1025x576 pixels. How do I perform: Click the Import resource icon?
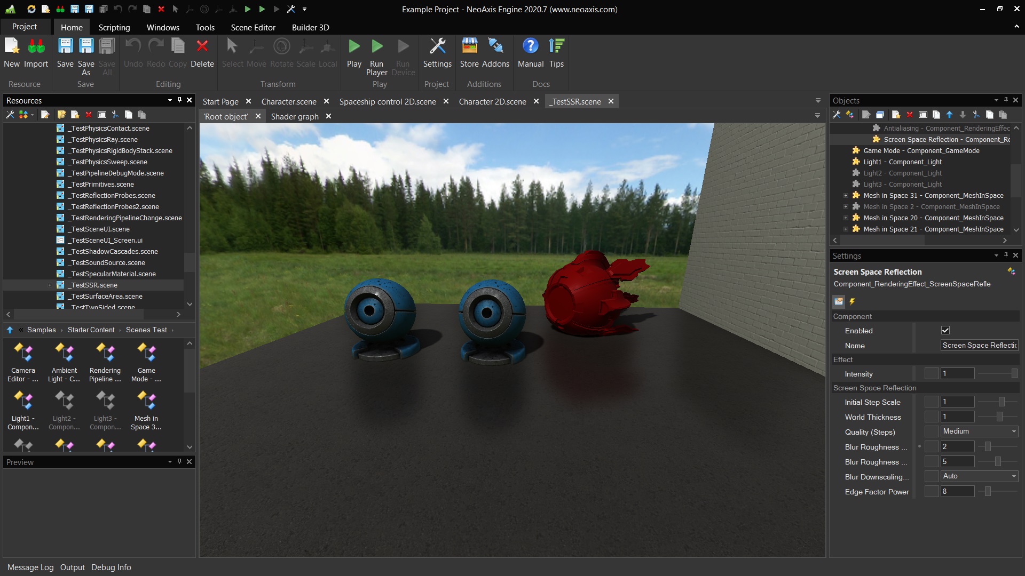pos(36,53)
